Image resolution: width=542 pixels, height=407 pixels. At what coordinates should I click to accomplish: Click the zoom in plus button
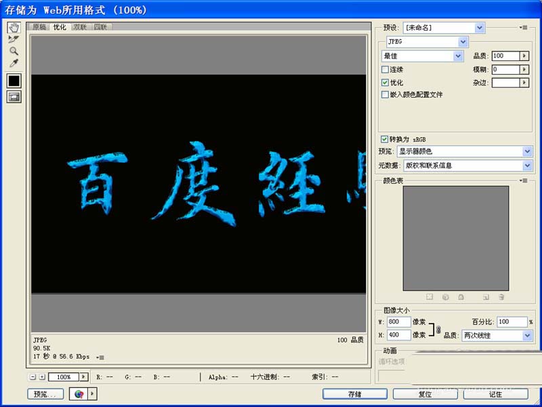42,377
